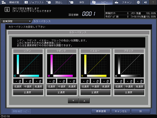This screenshot has height=118, width=157.
Task: Click the breadcrumb arrow after 画質調整
Action: (30, 21)
